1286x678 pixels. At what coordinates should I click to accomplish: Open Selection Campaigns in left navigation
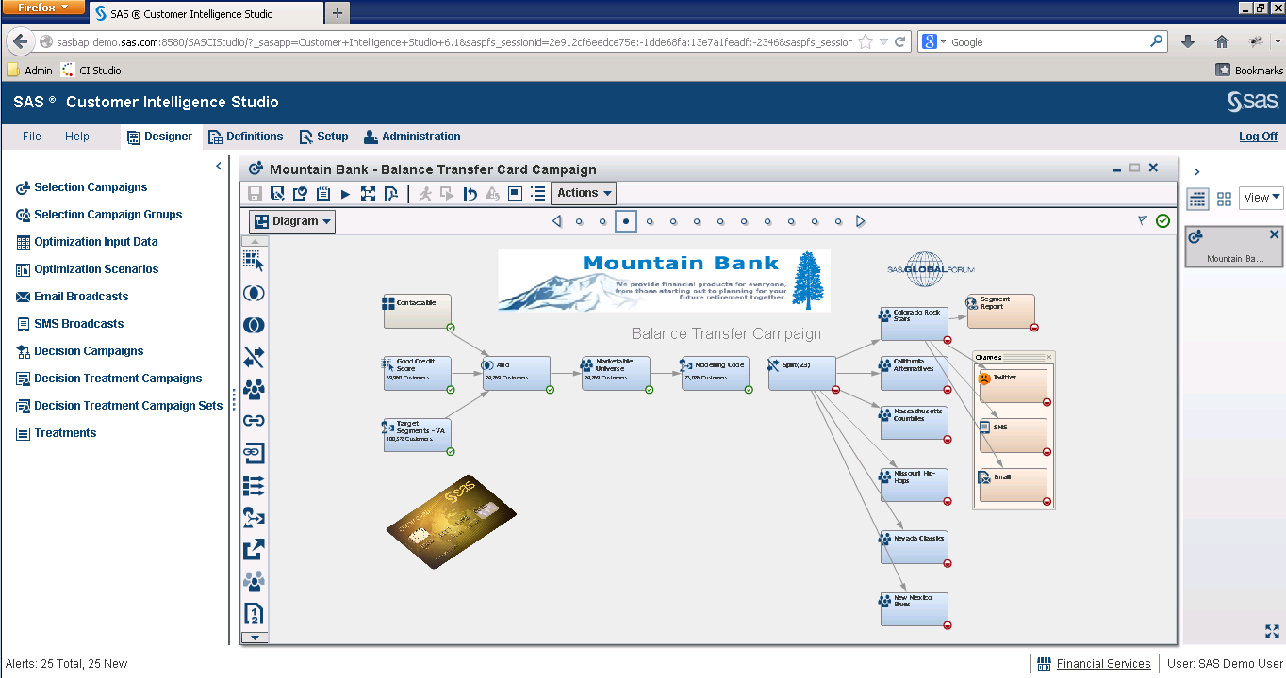[82, 187]
